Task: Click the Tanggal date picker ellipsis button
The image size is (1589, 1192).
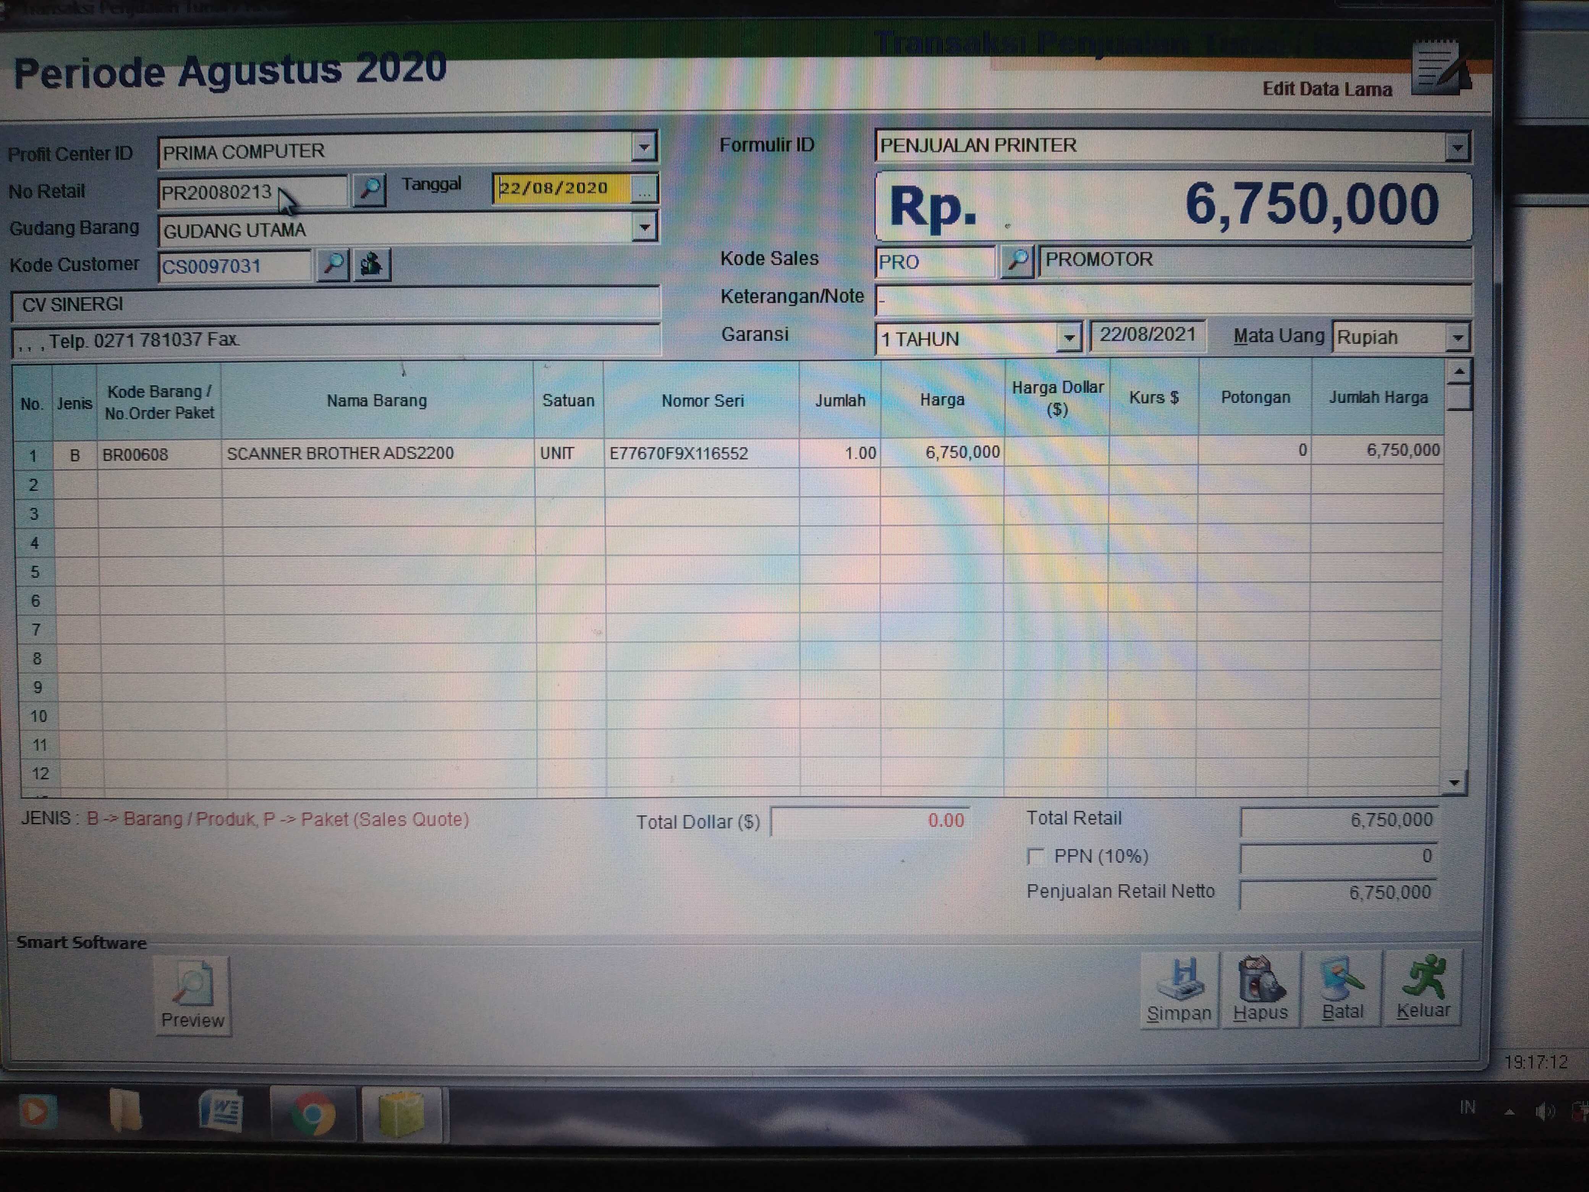Action: click(x=644, y=189)
